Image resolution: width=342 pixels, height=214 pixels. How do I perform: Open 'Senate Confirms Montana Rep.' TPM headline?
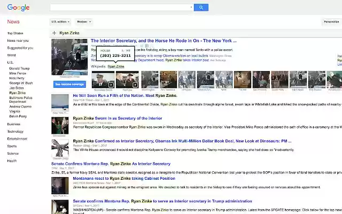[111, 164]
